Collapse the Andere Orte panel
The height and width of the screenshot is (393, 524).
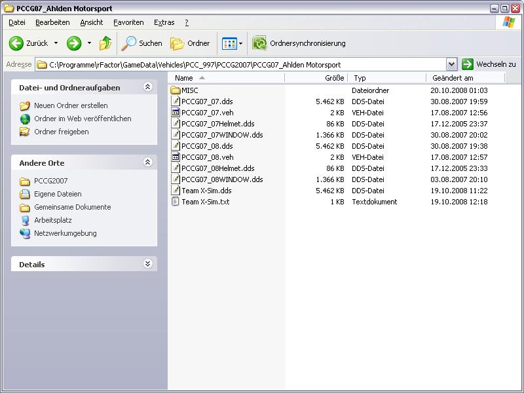pos(148,162)
